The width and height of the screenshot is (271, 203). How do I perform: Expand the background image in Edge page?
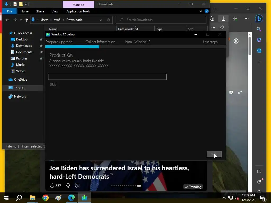[240, 92]
